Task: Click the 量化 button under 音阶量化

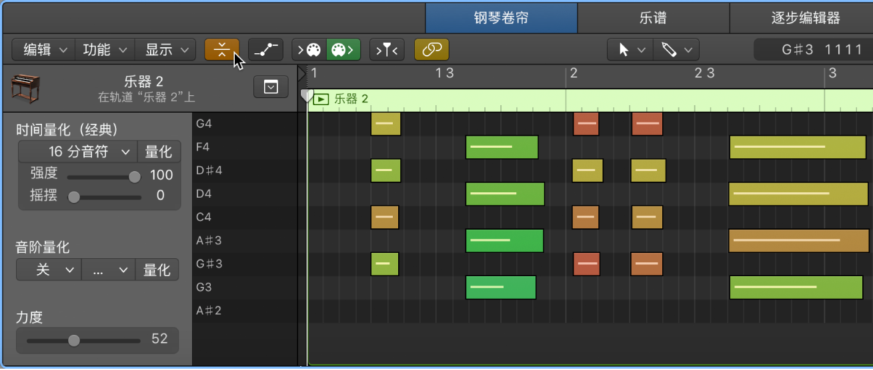Action: tap(157, 270)
